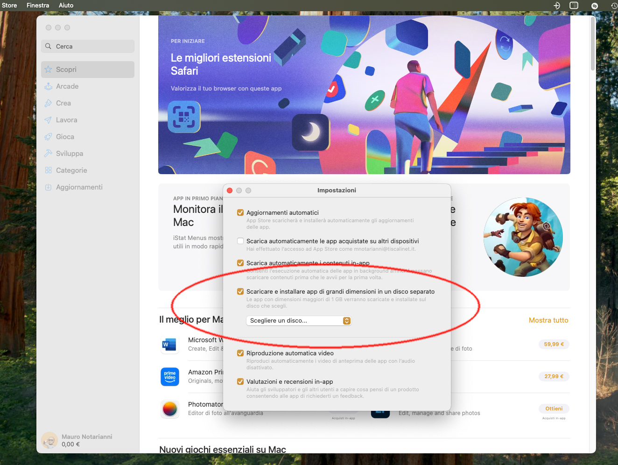Select the Sviluppa hammer icon
This screenshot has width=618, height=465.
pyautogui.click(x=48, y=154)
